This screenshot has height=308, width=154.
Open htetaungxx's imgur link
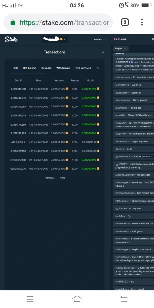142,201
